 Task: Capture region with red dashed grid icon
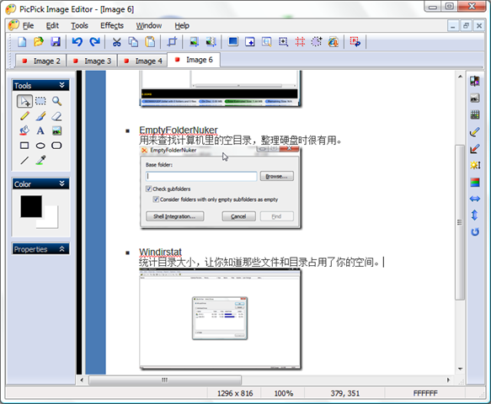tap(300, 41)
